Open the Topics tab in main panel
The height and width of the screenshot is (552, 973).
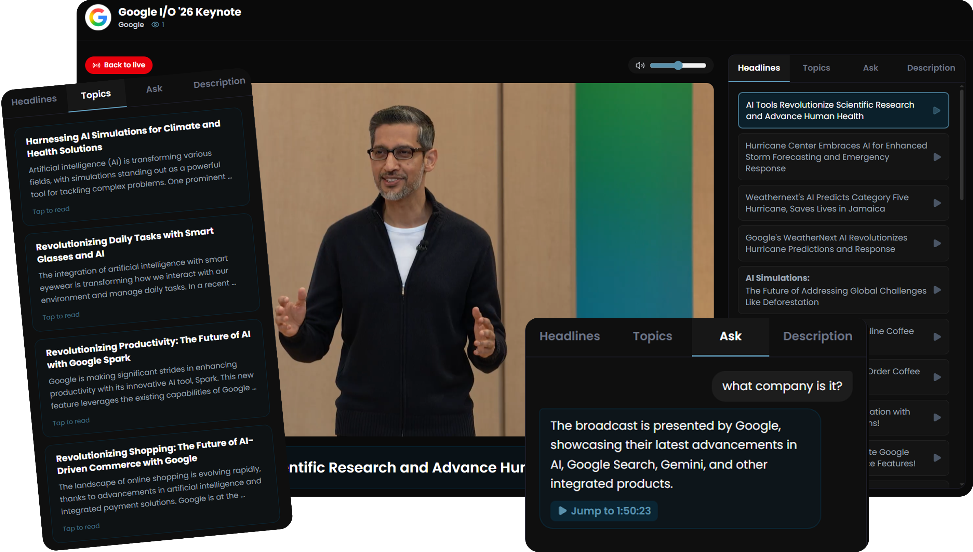816,68
